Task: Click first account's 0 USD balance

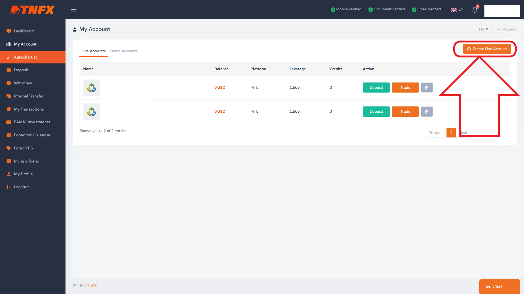Action: (x=220, y=88)
